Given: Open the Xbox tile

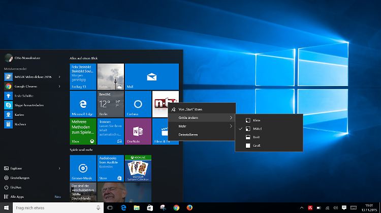Looking at the screenshot, I should (x=83, y=131).
